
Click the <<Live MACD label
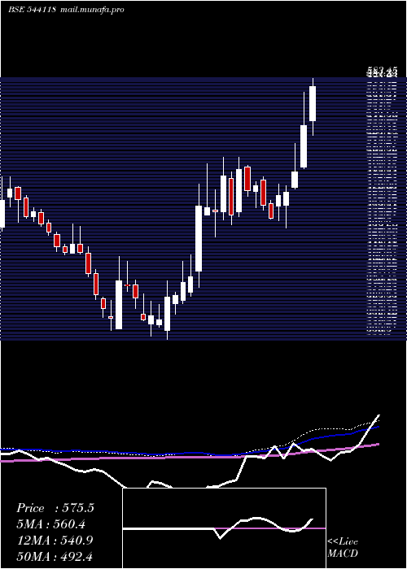pyautogui.click(x=343, y=548)
